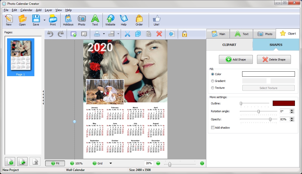Screen dimensions: 302x174
Task: Undo the last action
Action: coord(50,34)
